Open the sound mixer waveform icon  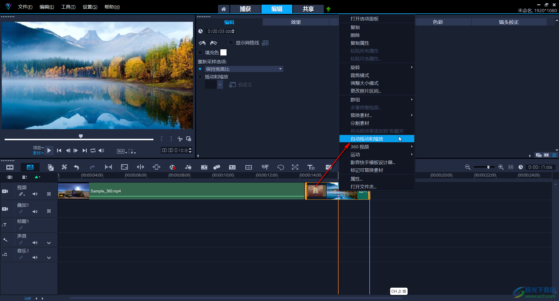[x=188, y=167]
